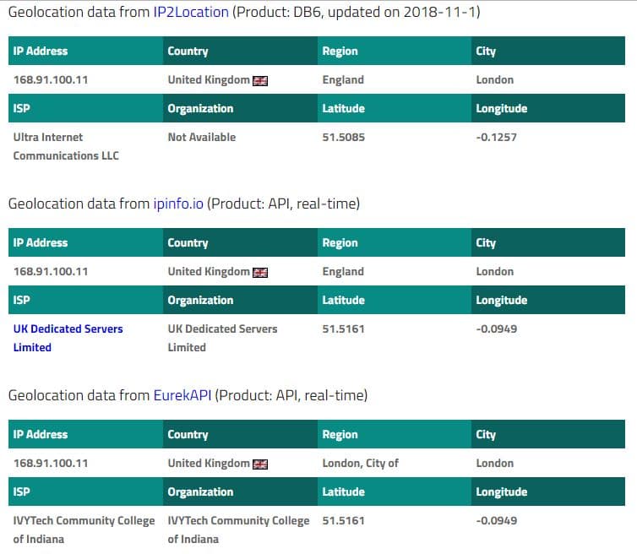This screenshot has width=637, height=554.
Task: Click the UK flag in IP2Location table
Action: click(x=260, y=81)
